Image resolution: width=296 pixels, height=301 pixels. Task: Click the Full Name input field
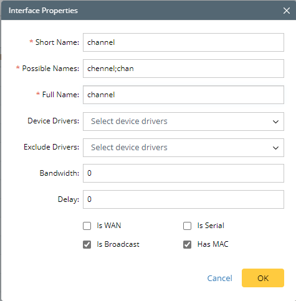click(x=183, y=95)
